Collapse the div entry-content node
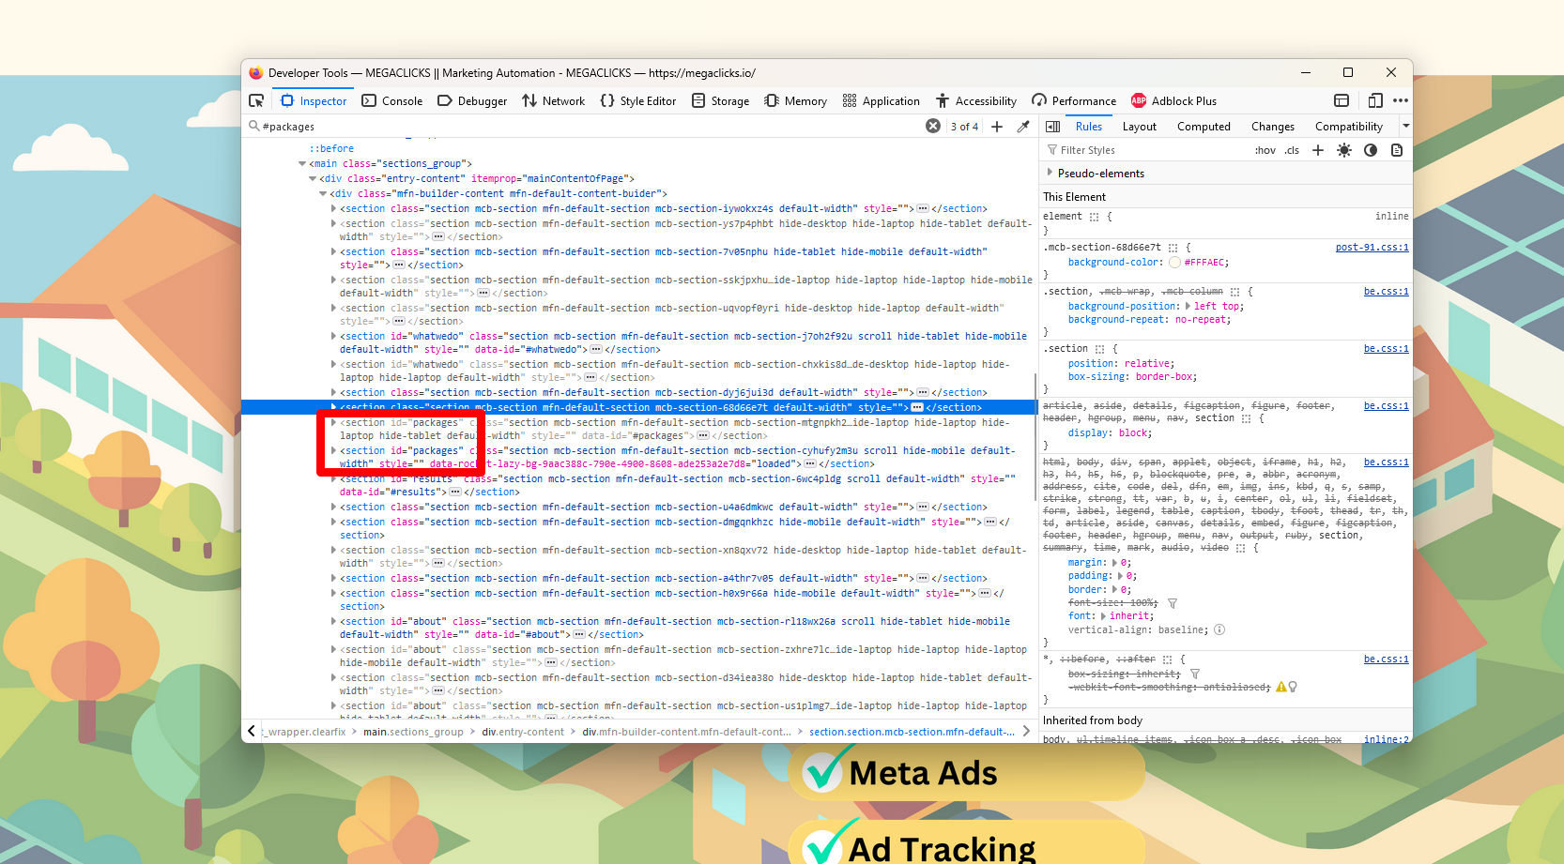 click(313, 178)
